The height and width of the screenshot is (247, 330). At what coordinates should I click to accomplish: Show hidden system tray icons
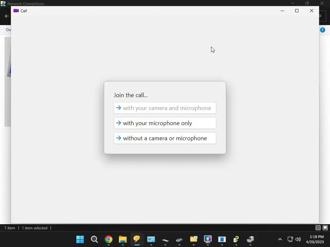[x=280, y=239]
